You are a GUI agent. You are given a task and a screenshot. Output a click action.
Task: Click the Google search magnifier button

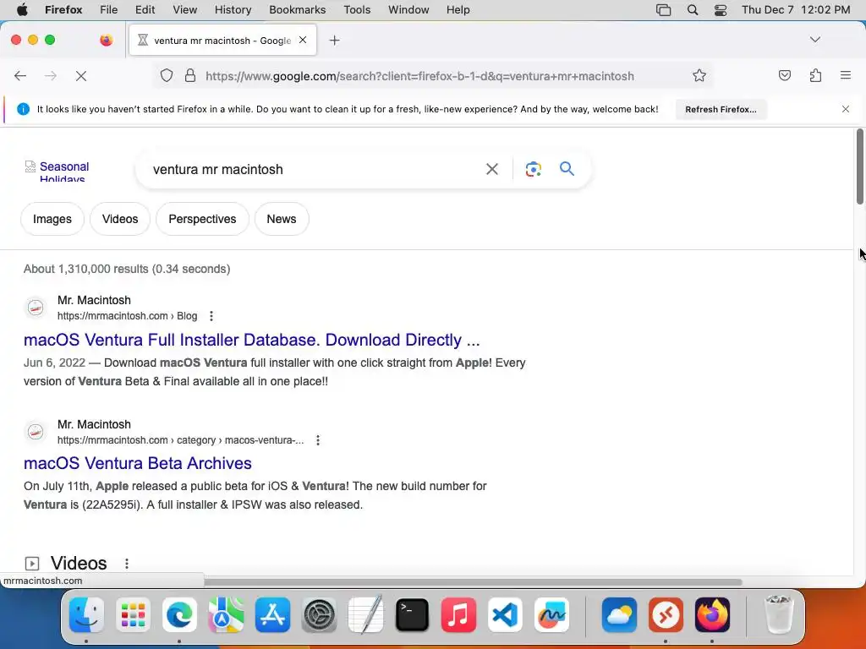click(x=567, y=168)
